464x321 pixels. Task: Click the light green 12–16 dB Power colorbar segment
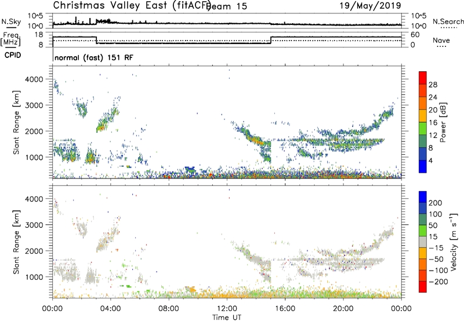[423, 129]
